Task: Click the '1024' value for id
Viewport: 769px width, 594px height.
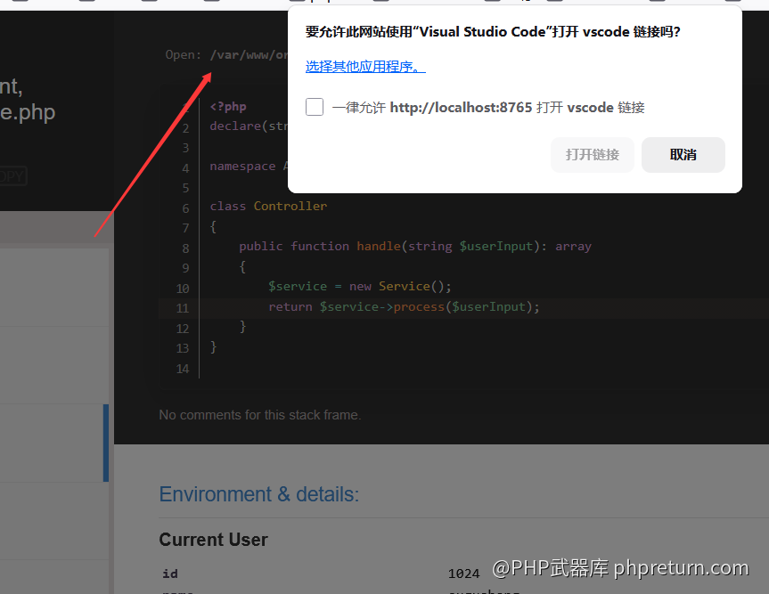Action: click(463, 574)
